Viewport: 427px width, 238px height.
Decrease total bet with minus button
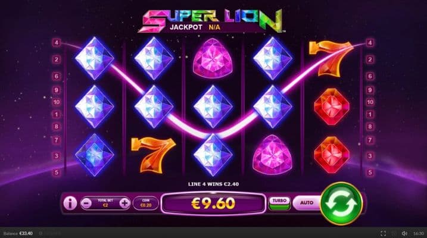point(86,203)
